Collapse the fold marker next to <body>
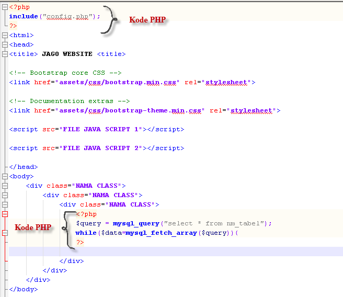This screenshot has width=343, height=297. (5, 176)
